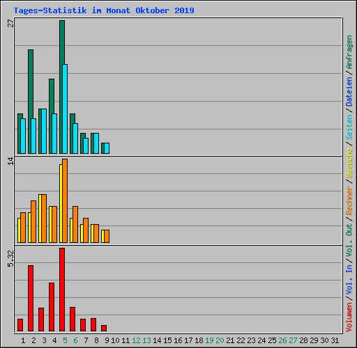Click the cyan pages bar for day 5
Screen dimensions: 357x348
65,109
